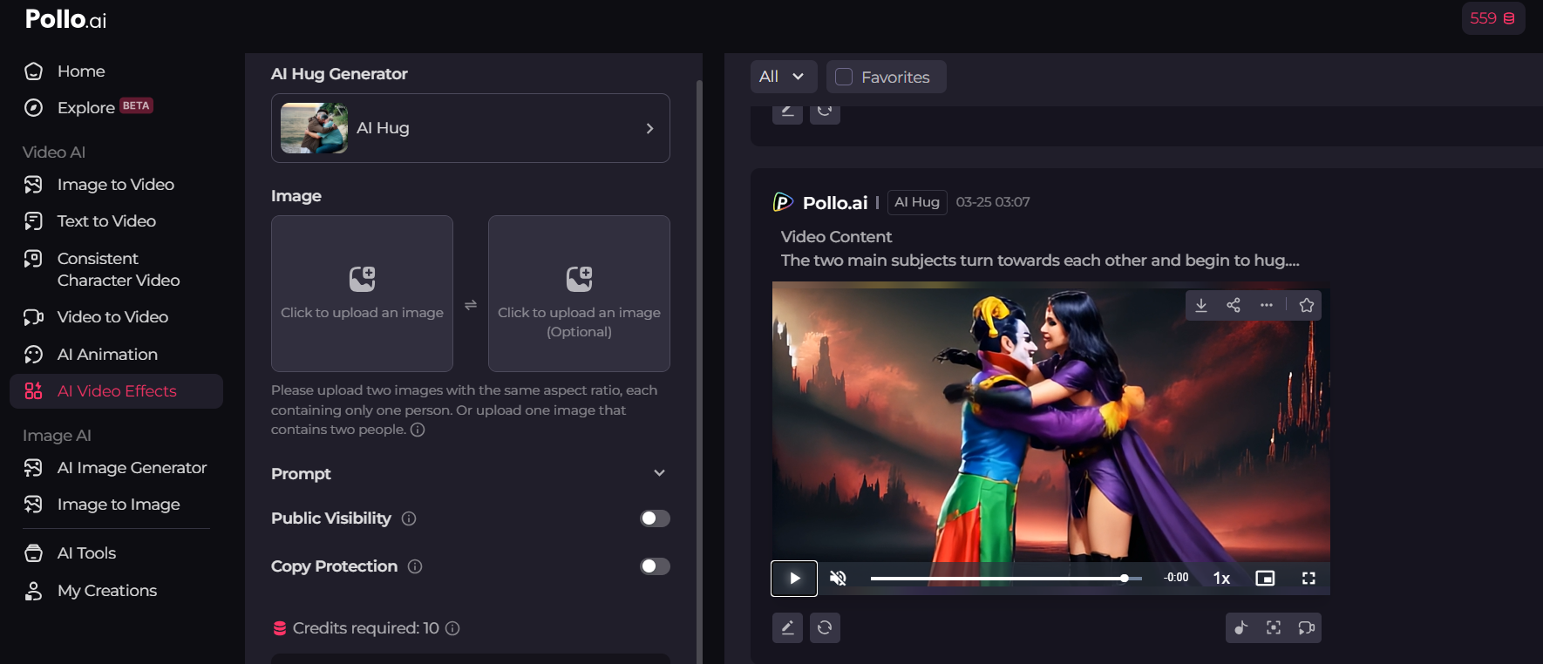Image resolution: width=1543 pixels, height=664 pixels.
Task: Toggle Public Visibility switch
Action: click(x=655, y=518)
